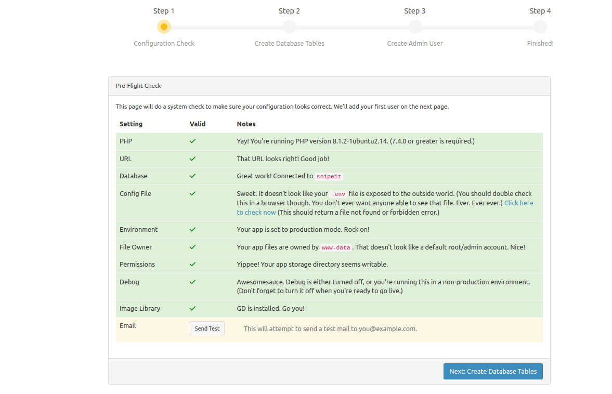Select the Step 4 Finished circle
The height and width of the screenshot is (394, 612).
tap(540, 27)
